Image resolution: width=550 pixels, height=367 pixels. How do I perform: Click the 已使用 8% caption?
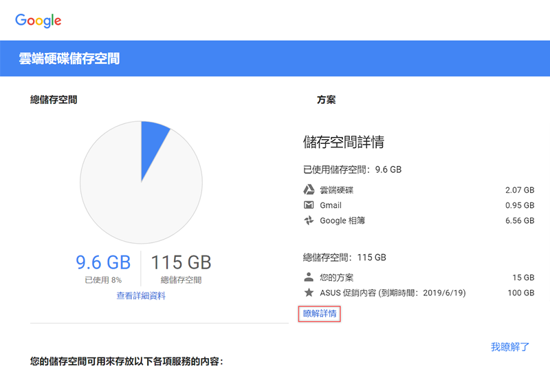click(x=103, y=280)
